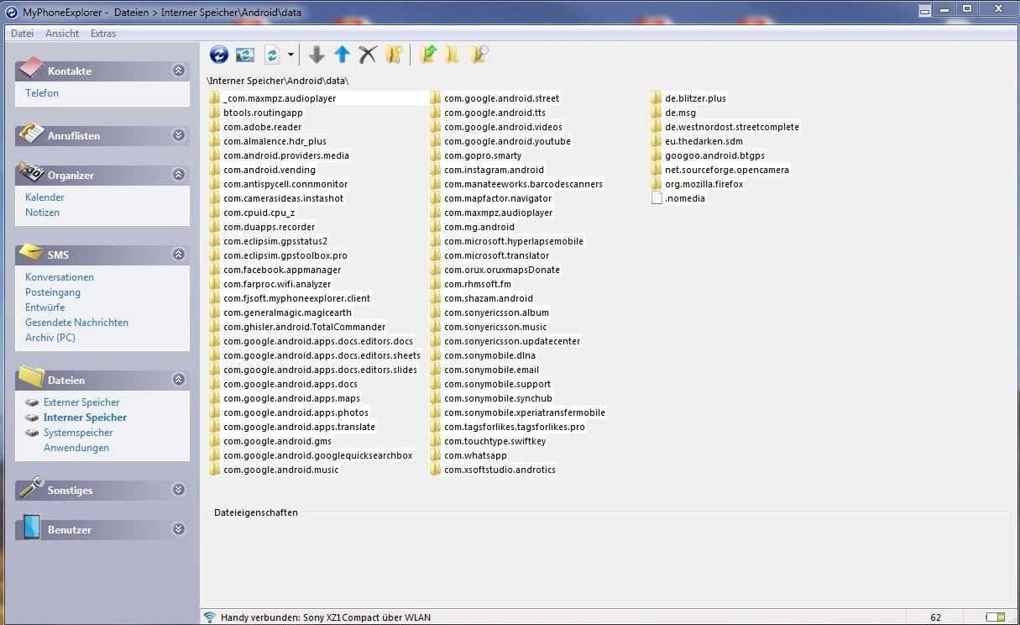Screen dimensions: 1020x625
Task: Click the Sonstiges tools icon
Action: [31, 487]
